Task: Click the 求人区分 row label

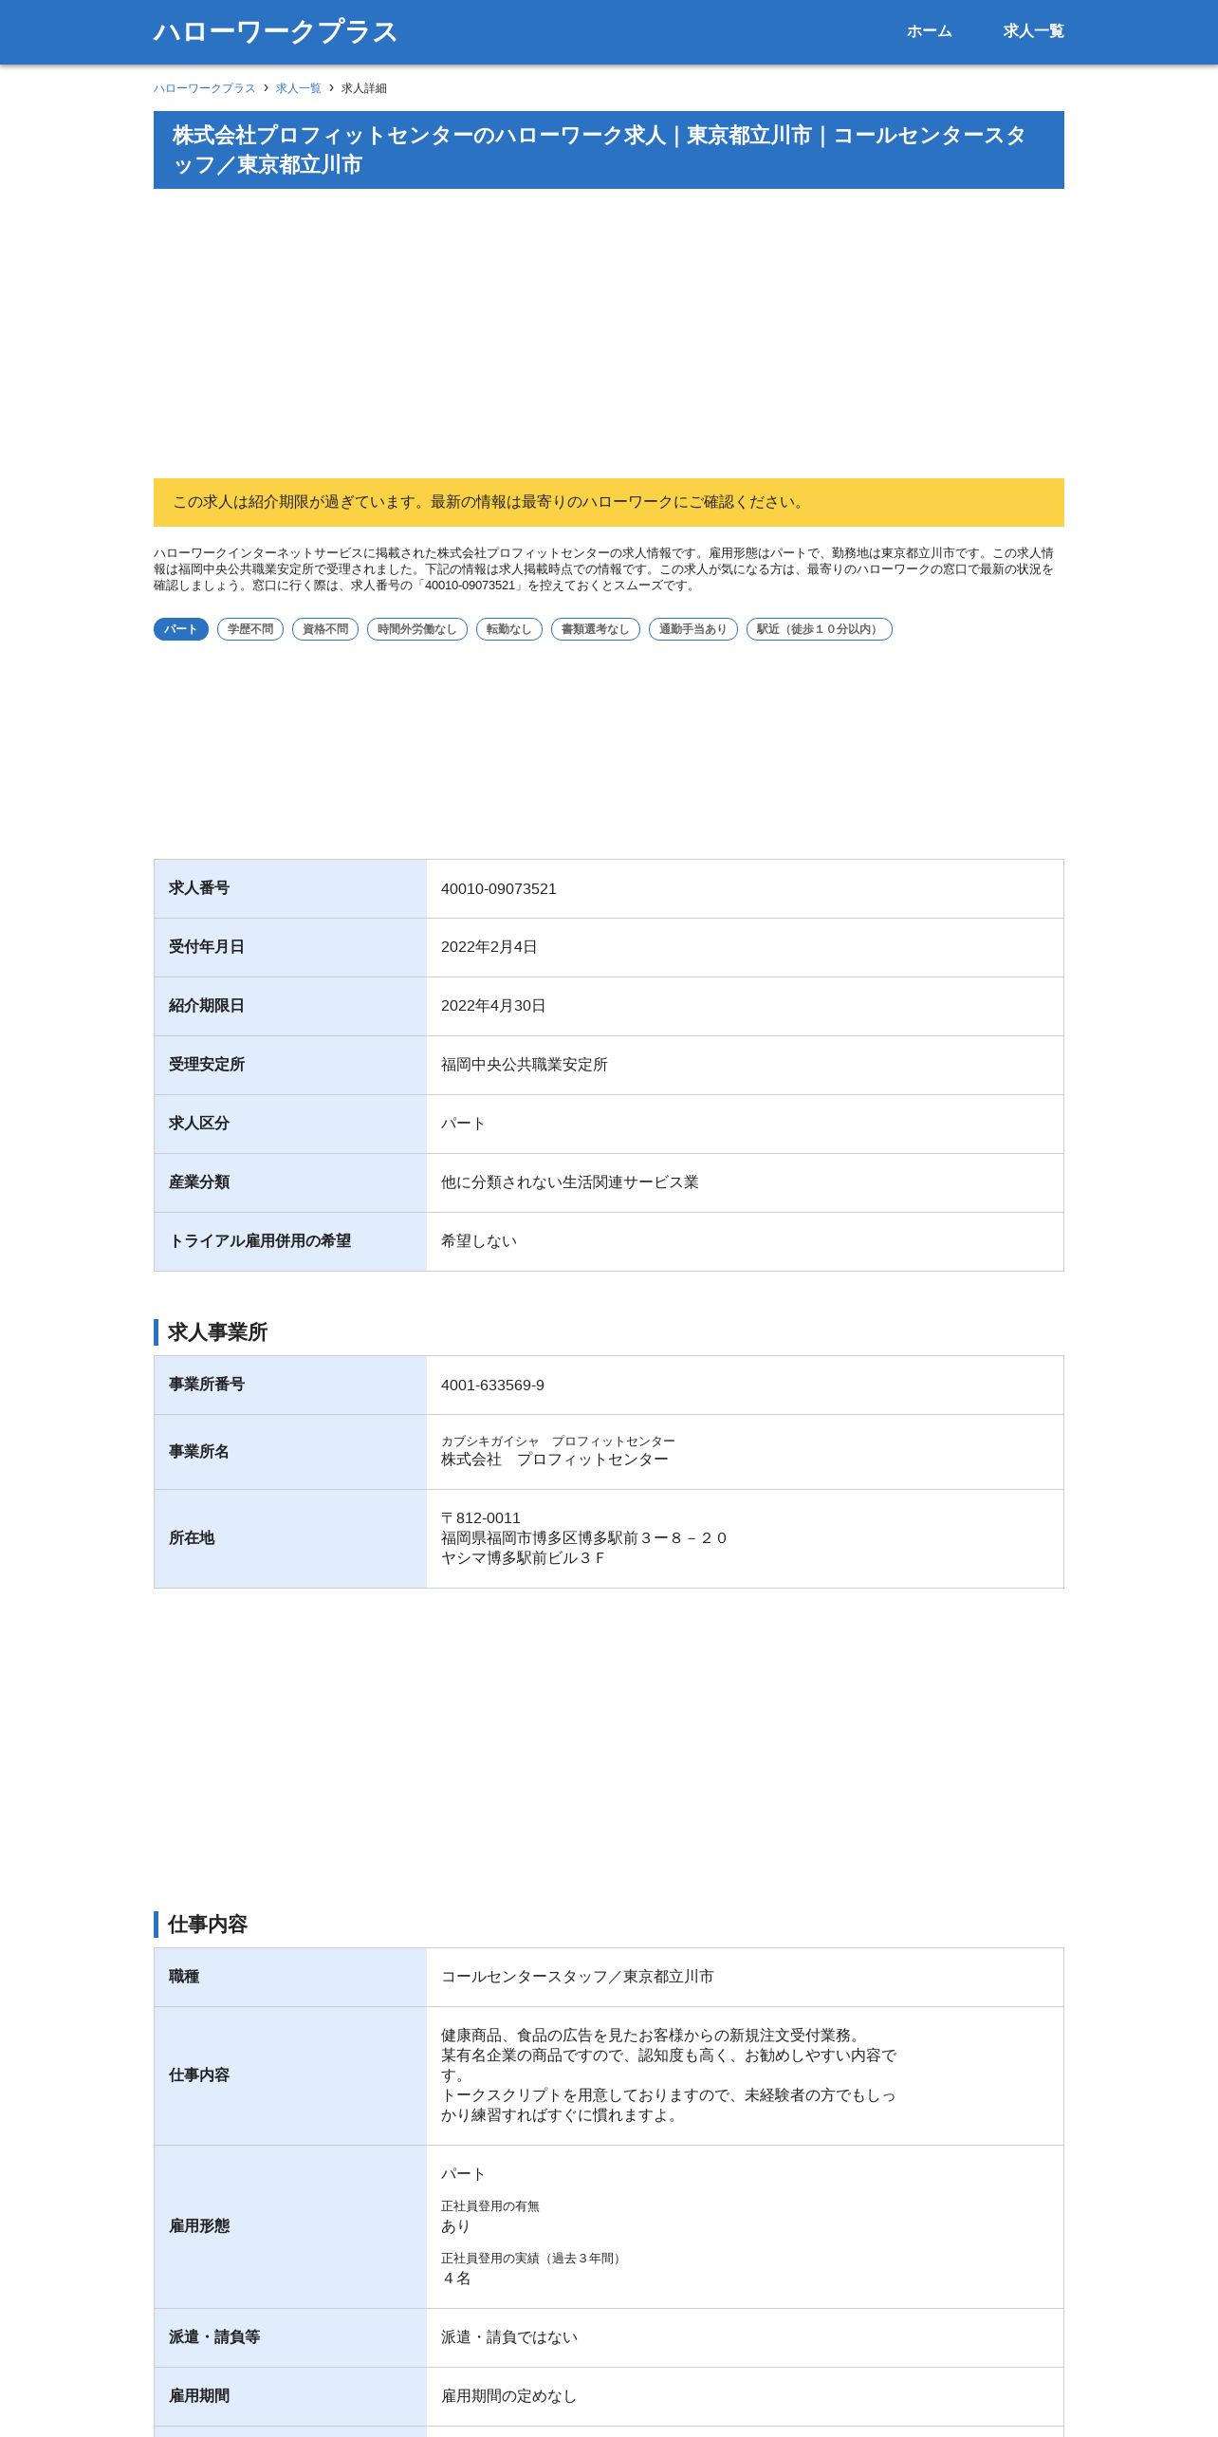Action: coord(199,1124)
